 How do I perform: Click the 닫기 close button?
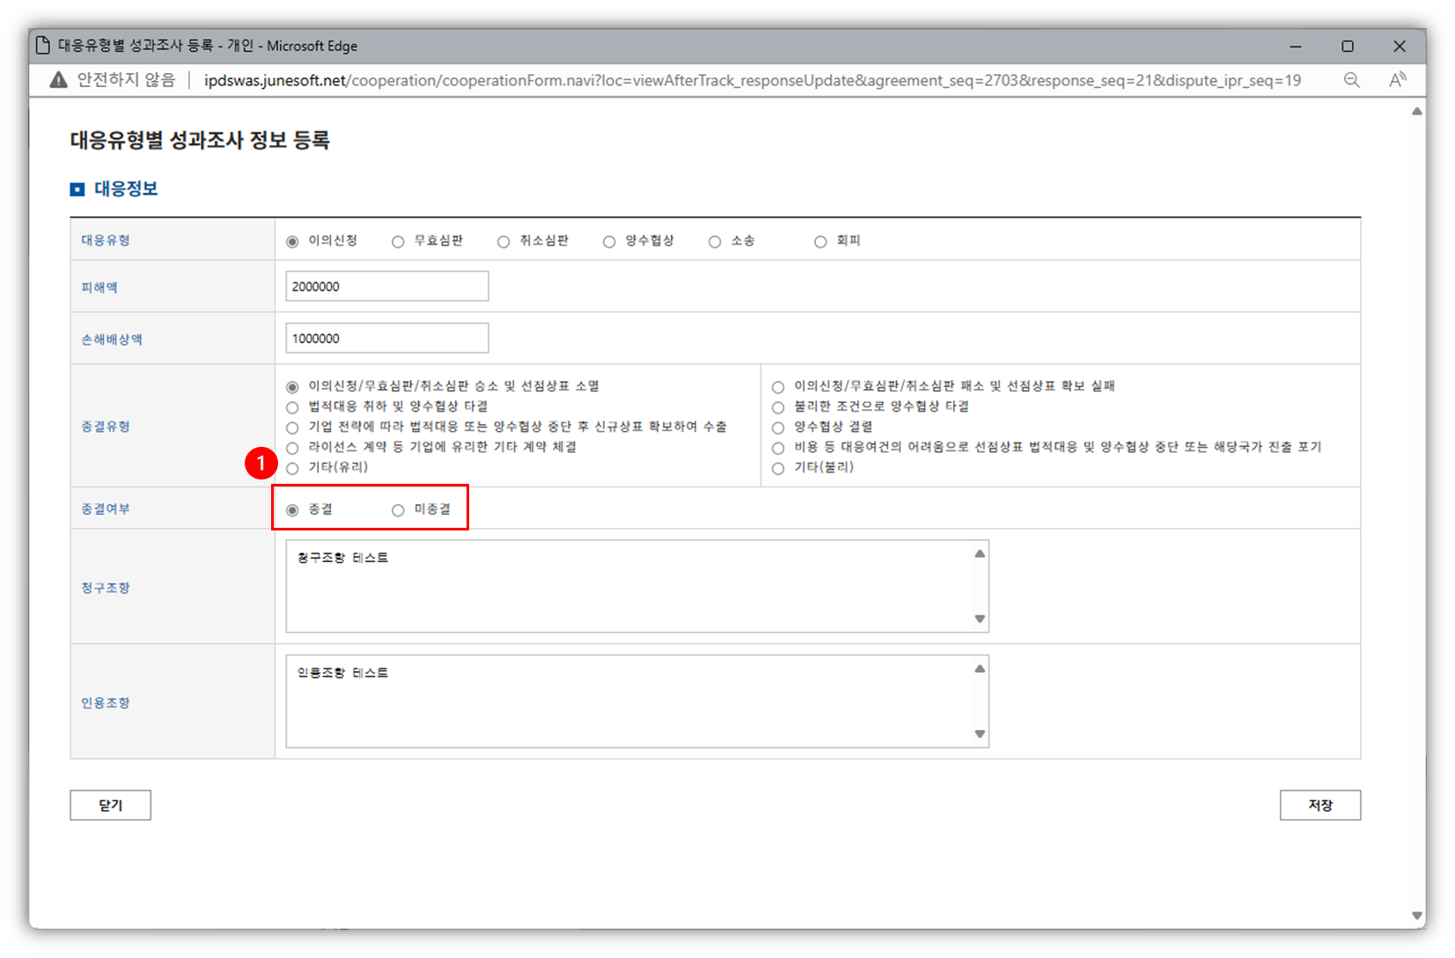pos(110,805)
